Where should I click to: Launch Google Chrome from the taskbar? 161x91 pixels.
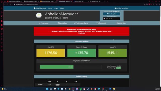click(69, 89)
